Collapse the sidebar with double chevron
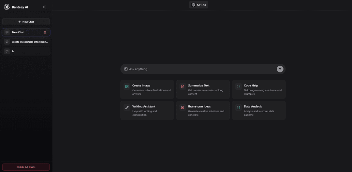352x172 pixels. (44, 7)
